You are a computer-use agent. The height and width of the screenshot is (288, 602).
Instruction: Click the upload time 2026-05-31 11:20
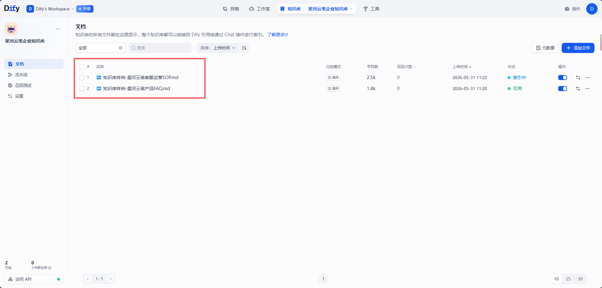point(470,89)
